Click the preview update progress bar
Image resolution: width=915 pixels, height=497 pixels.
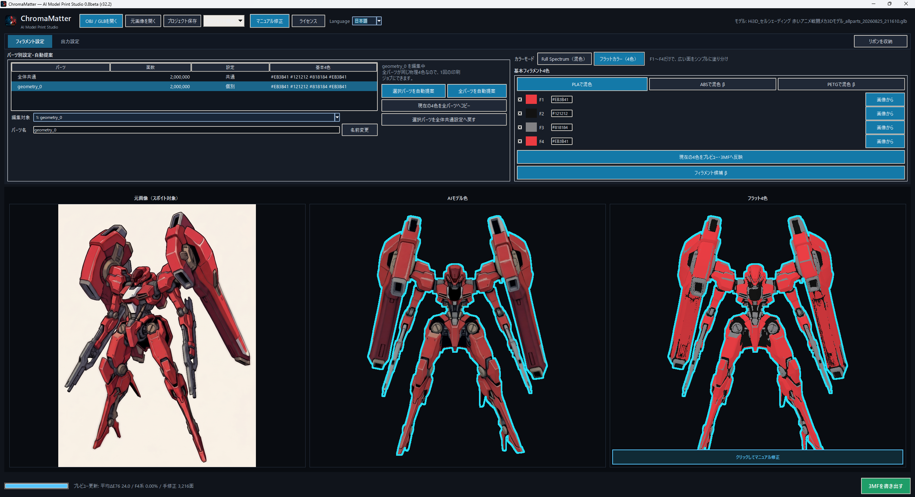[x=36, y=486]
